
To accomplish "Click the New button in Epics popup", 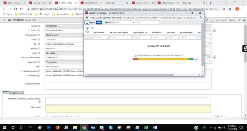I will click(99, 23).
